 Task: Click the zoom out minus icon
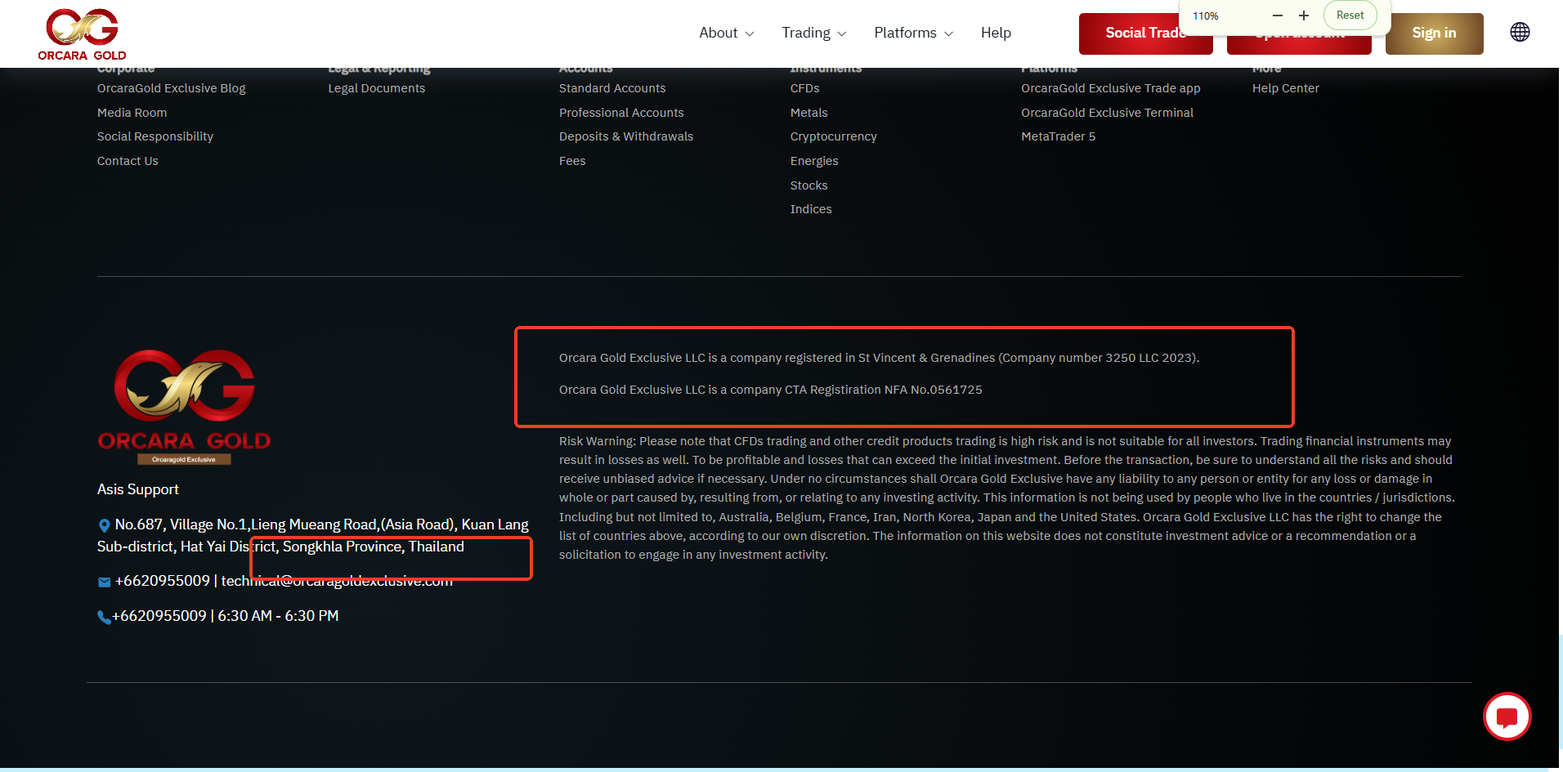pyautogui.click(x=1278, y=16)
